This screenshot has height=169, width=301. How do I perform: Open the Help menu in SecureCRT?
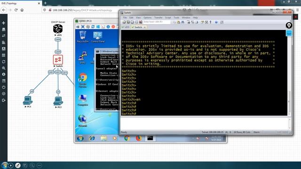(x=195, y=18)
